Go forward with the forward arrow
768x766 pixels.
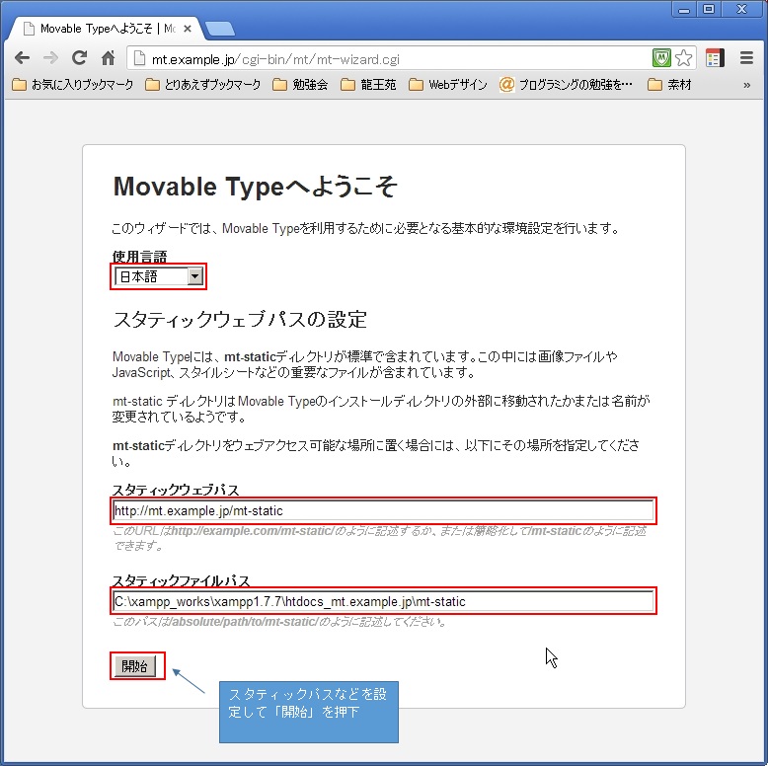[50, 58]
